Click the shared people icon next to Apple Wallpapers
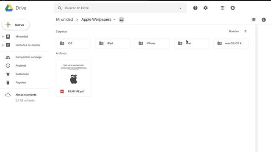The image size is (271, 152). pyautogui.click(x=122, y=20)
